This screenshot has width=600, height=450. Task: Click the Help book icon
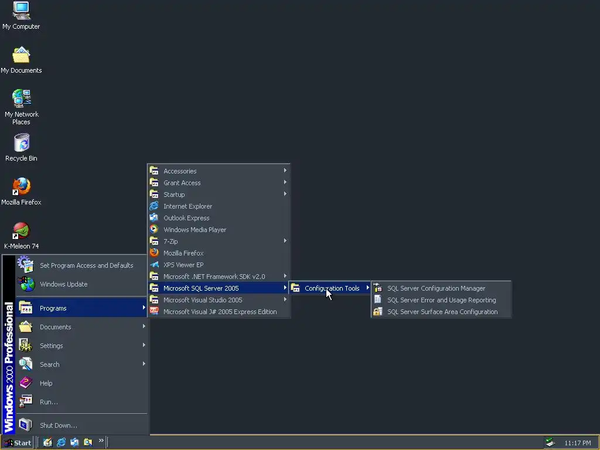tap(26, 383)
